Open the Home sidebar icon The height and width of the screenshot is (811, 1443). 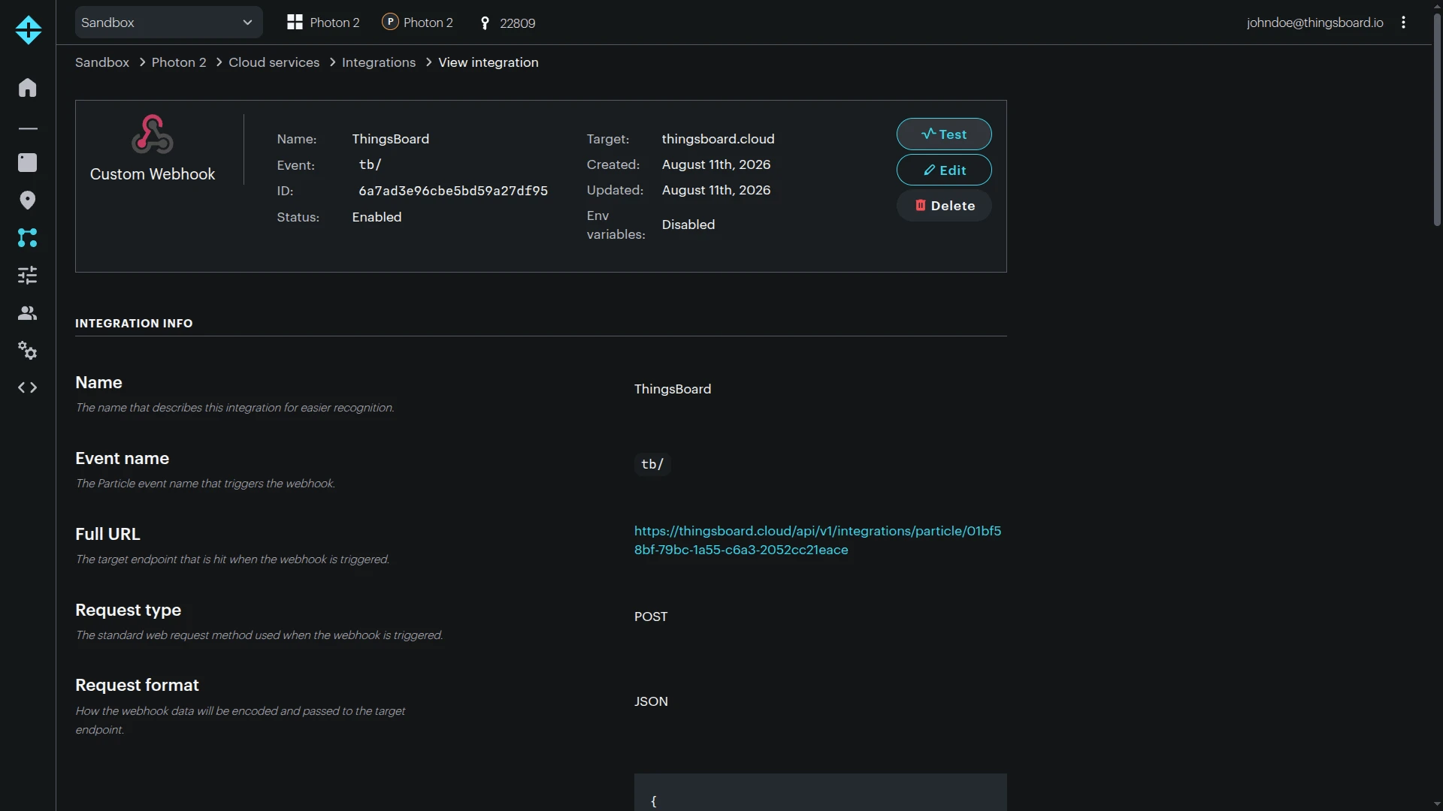click(28, 87)
